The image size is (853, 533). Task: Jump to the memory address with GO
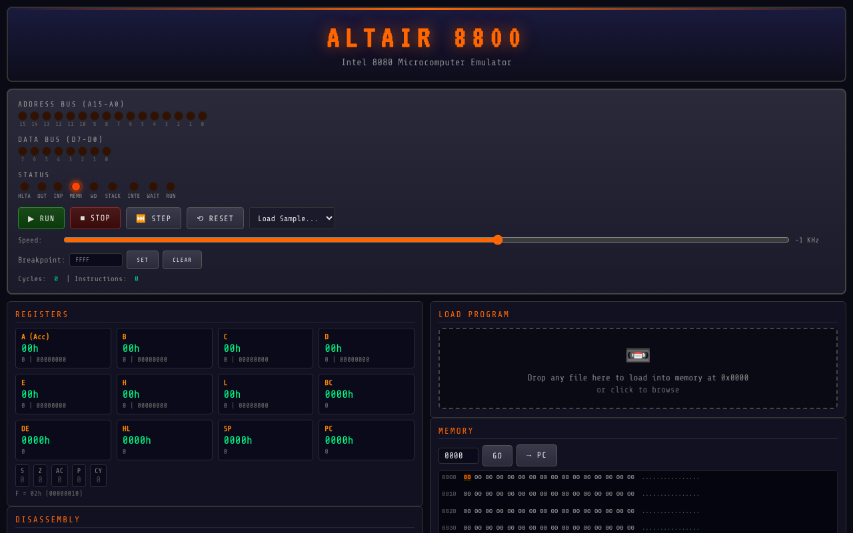(x=497, y=456)
